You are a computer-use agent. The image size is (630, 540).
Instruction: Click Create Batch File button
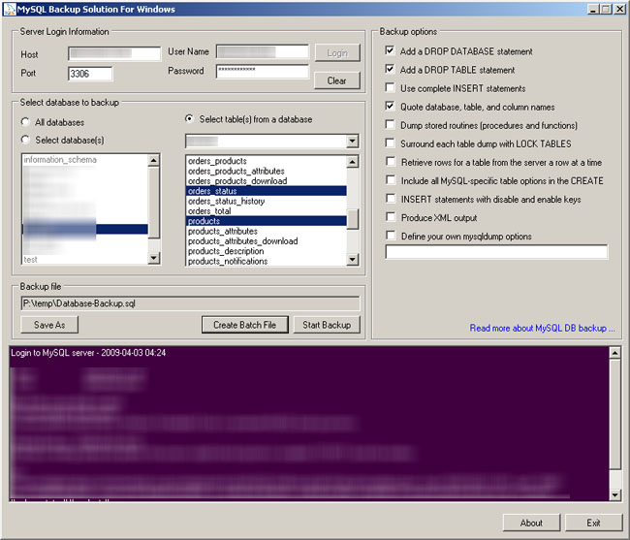point(244,325)
